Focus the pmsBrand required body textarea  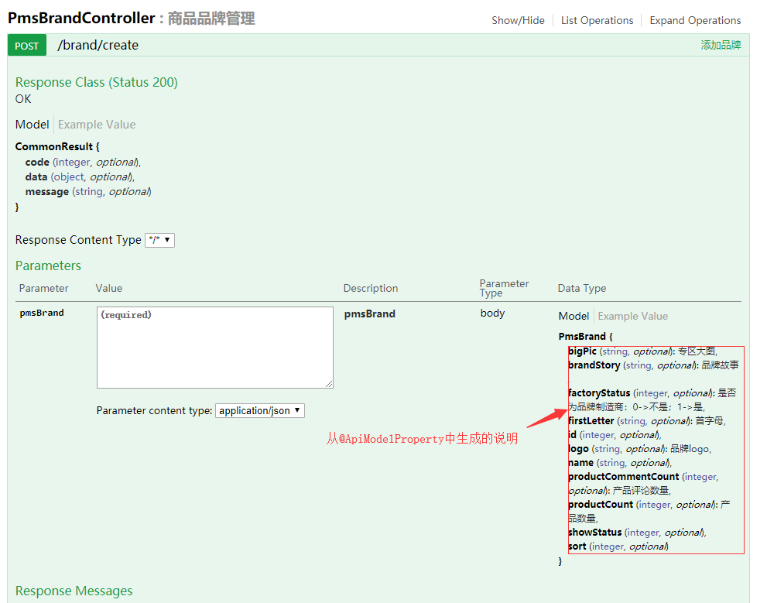pos(215,348)
